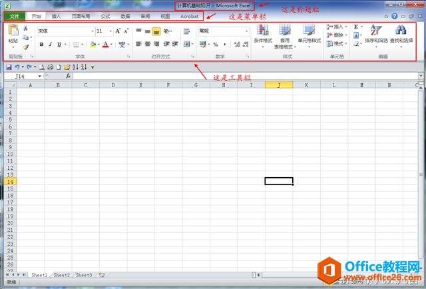Click the Merge and Center icon
This screenshot has width=426, height=289.
tap(186, 44)
